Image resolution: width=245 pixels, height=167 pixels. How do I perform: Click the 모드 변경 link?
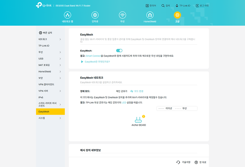[x=137, y=91]
